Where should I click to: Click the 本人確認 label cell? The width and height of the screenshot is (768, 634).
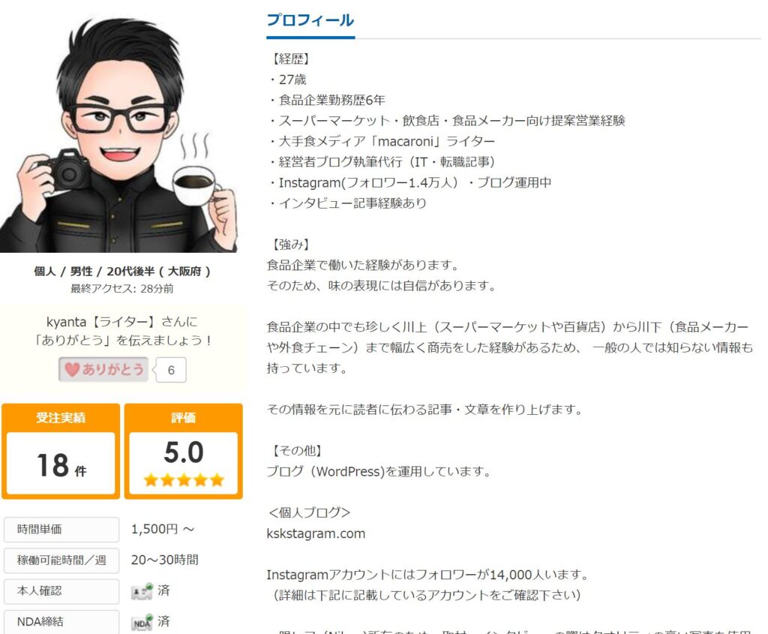pyautogui.click(x=61, y=591)
